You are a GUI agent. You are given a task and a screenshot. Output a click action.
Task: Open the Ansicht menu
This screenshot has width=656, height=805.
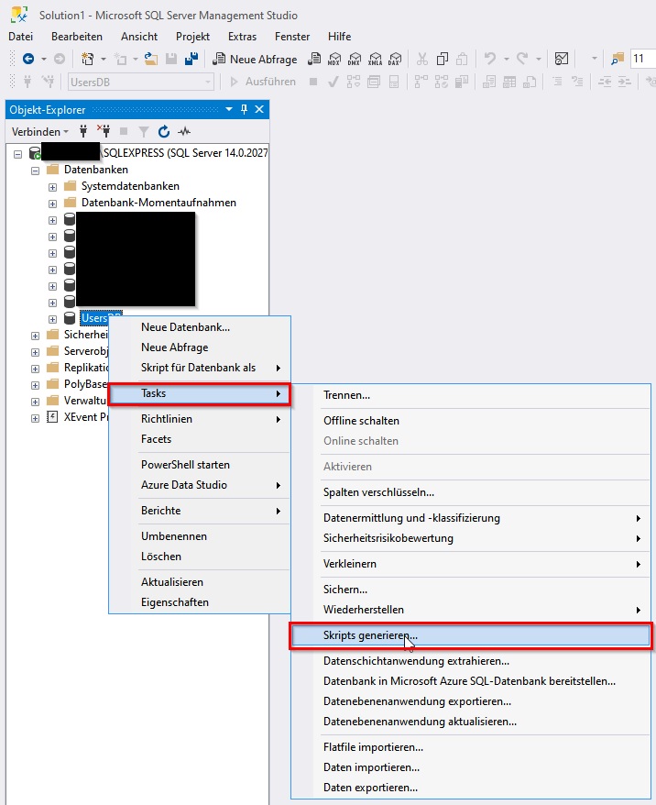click(139, 37)
